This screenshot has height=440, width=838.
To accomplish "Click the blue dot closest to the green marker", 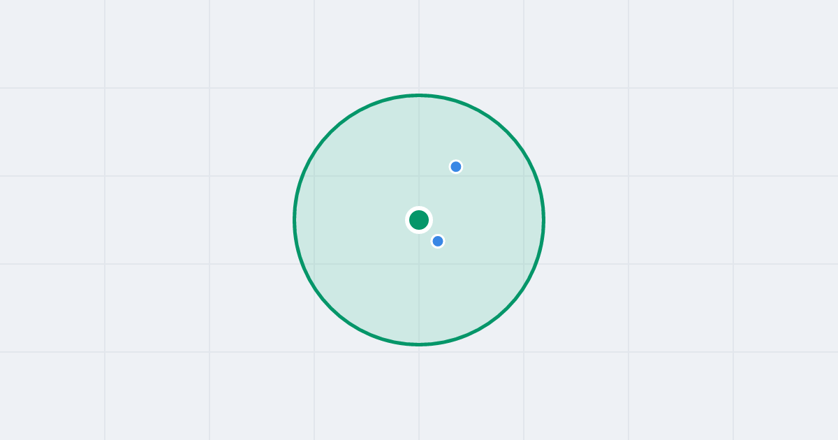I will (x=438, y=241).
